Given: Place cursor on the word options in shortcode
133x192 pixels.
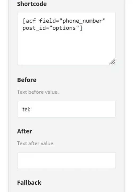Looking at the screenshot, I should pyautogui.click(x=64, y=28).
